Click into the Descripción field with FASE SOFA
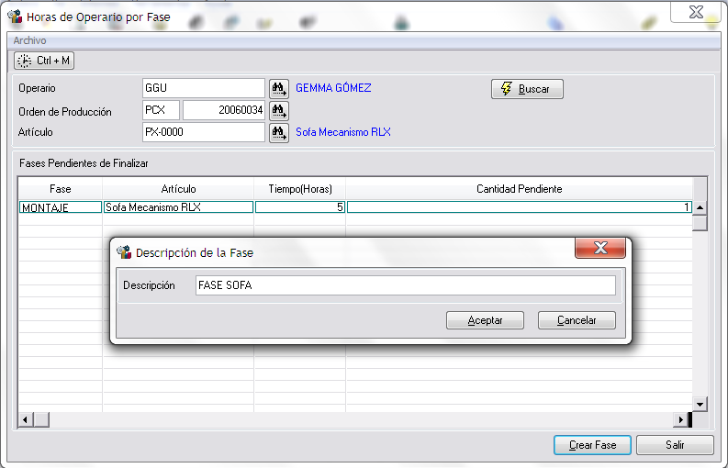This screenshot has width=728, height=468. click(x=406, y=285)
